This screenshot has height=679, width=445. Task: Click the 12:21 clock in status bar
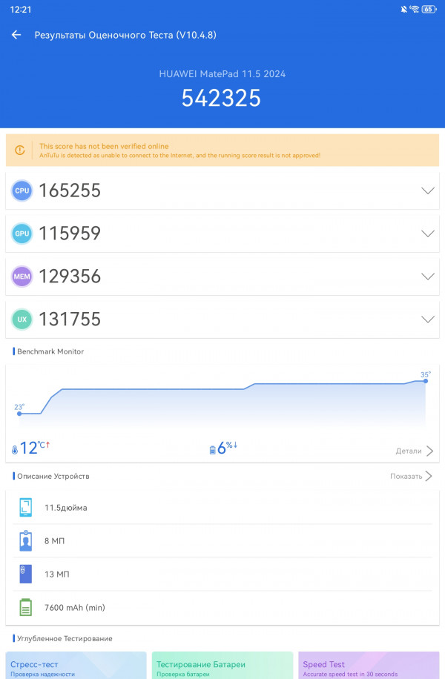[20, 9]
